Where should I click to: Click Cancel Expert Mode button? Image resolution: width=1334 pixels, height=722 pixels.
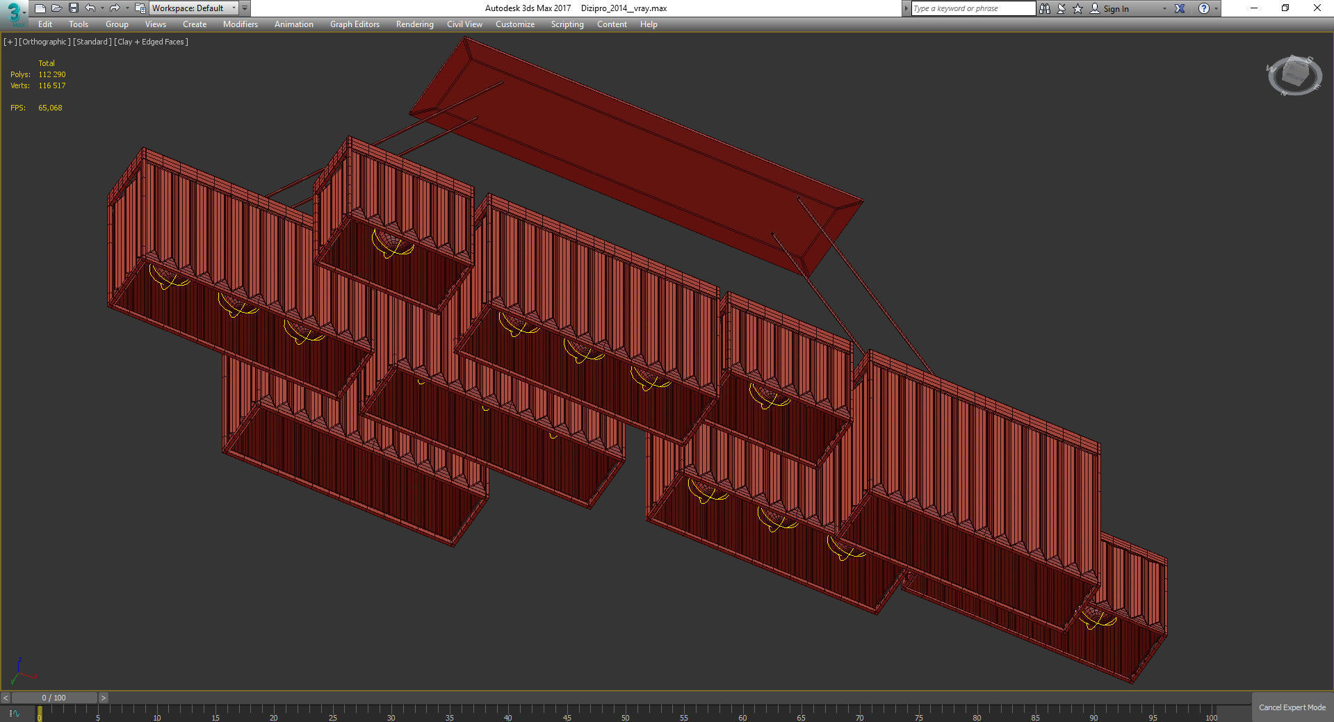pyautogui.click(x=1292, y=707)
